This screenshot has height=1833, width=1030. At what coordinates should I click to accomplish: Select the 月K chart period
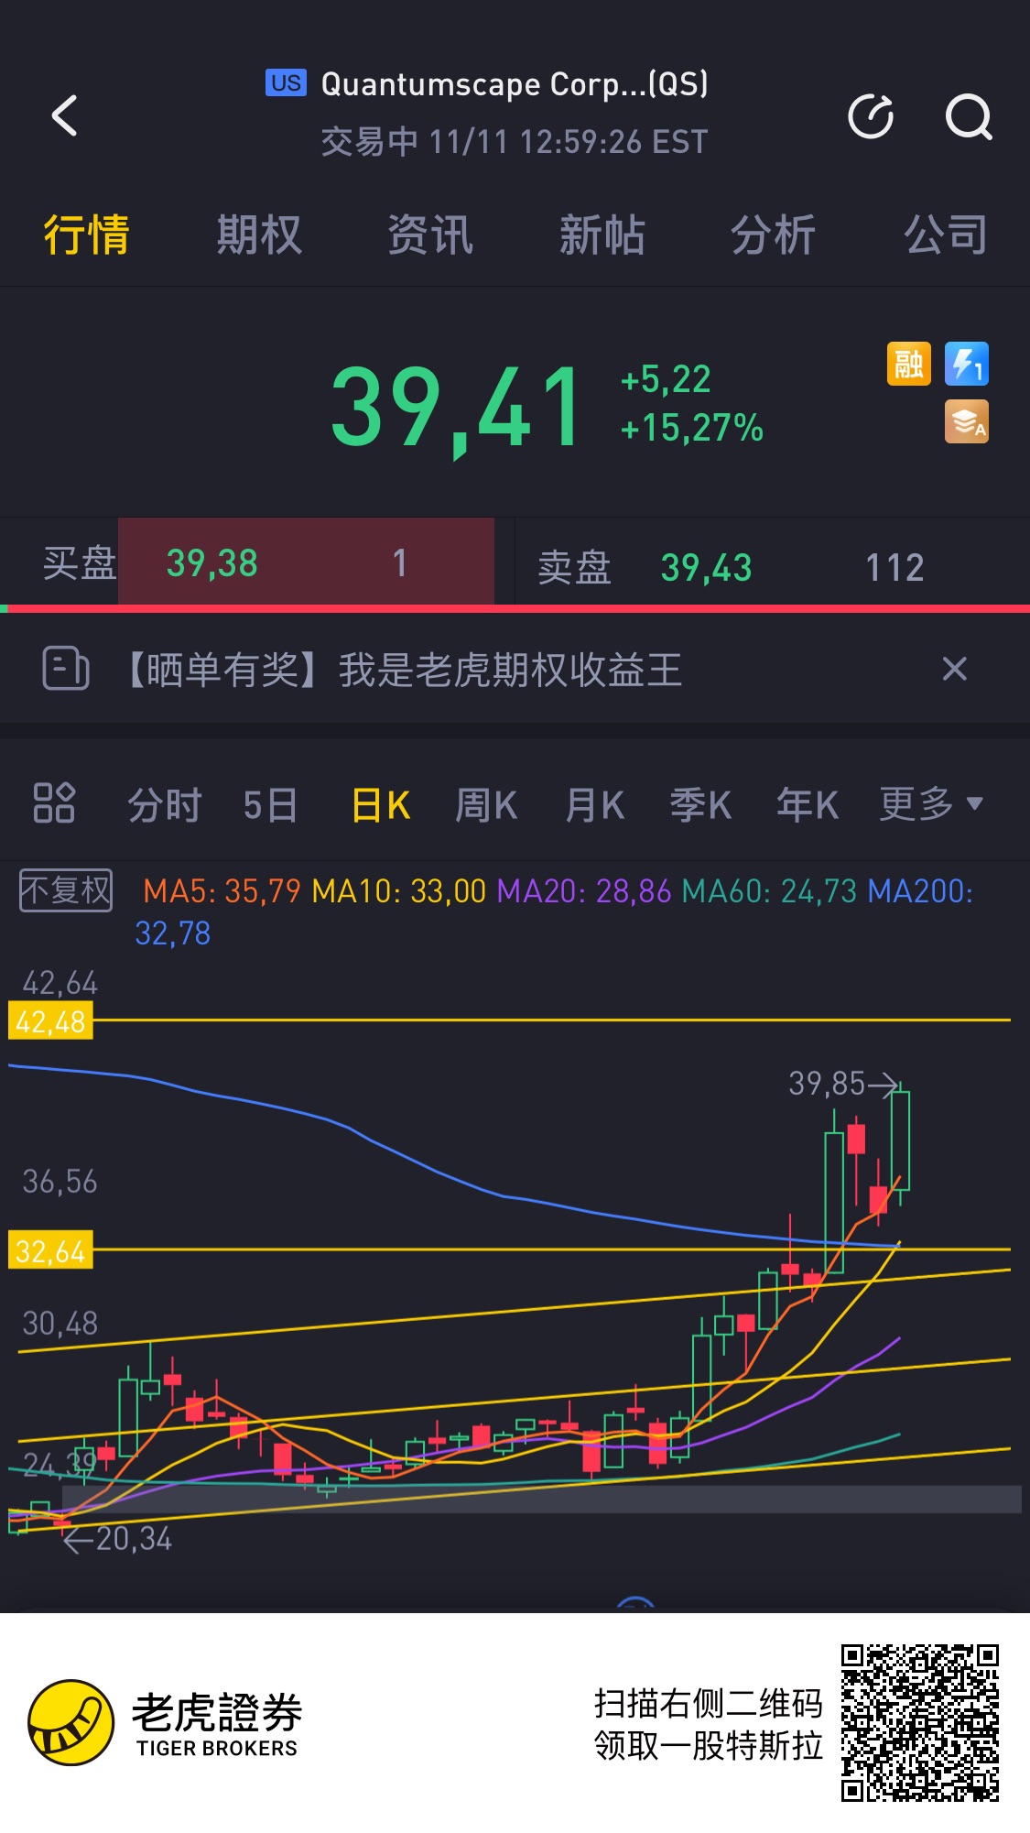[x=595, y=805]
